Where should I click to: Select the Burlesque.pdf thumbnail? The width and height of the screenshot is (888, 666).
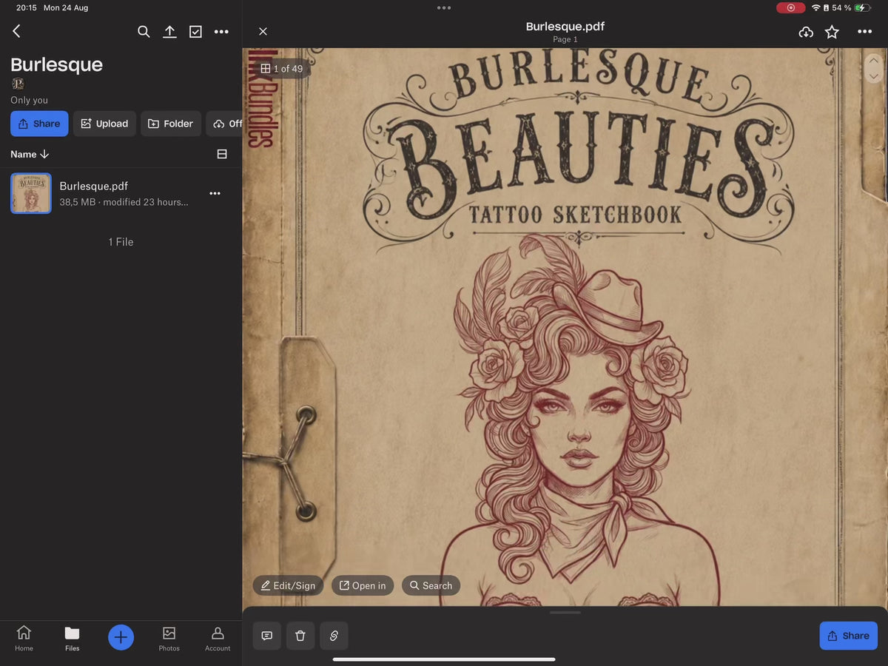[x=31, y=193]
